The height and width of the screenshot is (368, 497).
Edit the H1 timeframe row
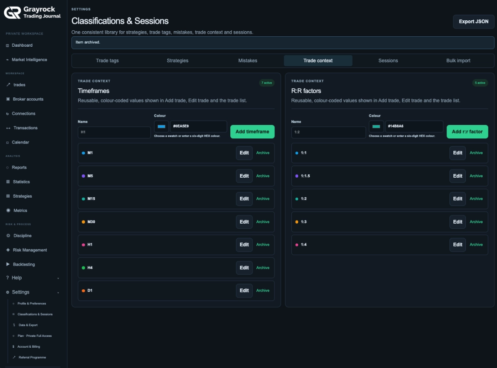[x=244, y=245]
